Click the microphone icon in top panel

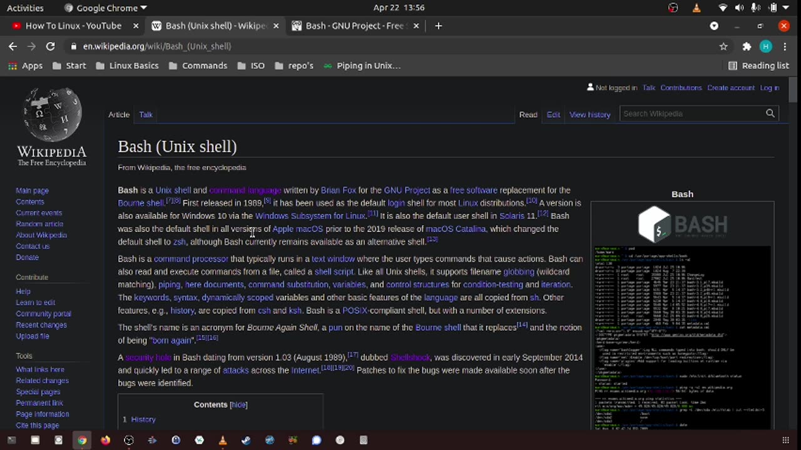[x=755, y=8]
